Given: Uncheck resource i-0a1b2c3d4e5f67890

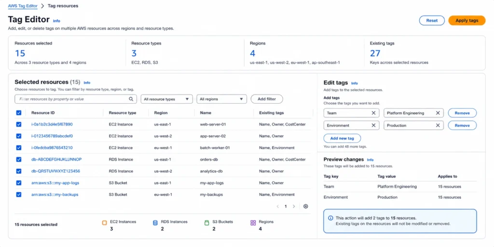Looking at the screenshot, I should tap(19, 124).
